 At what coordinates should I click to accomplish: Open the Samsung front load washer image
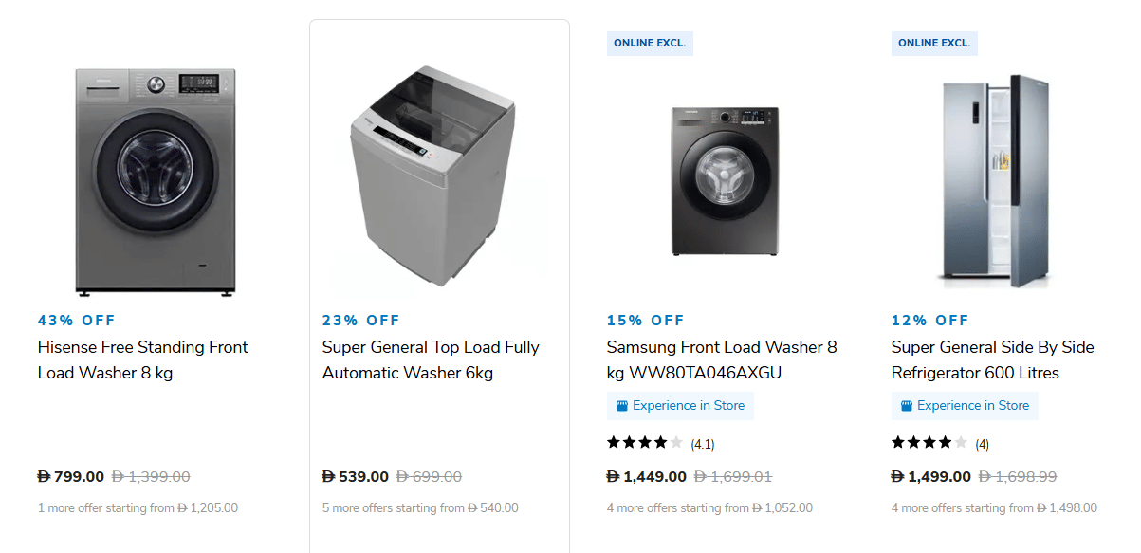coord(725,180)
